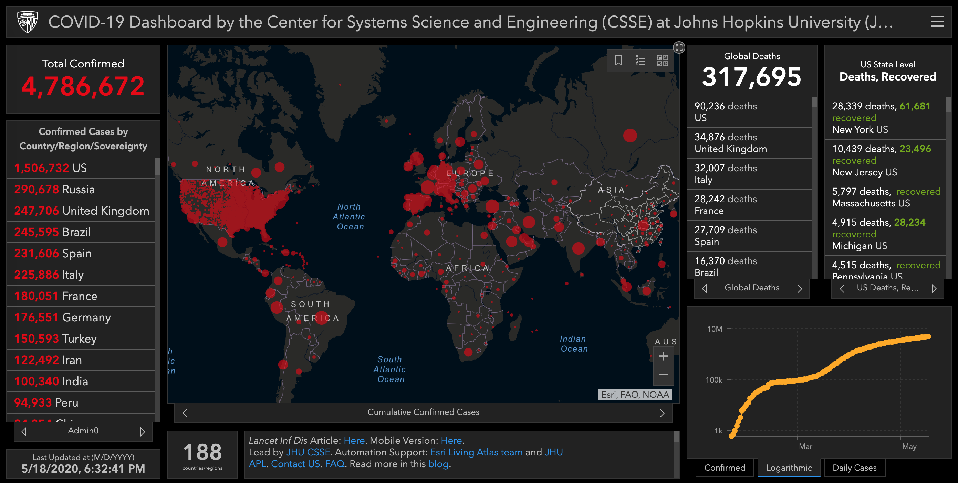Expand the map to fullscreen
Image resolution: width=958 pixels, height=483 pixels.
[x=679, y=47]
